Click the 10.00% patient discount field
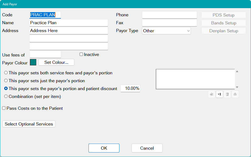Viewport: 251px width, 157px height. click(x=130, y=88)
